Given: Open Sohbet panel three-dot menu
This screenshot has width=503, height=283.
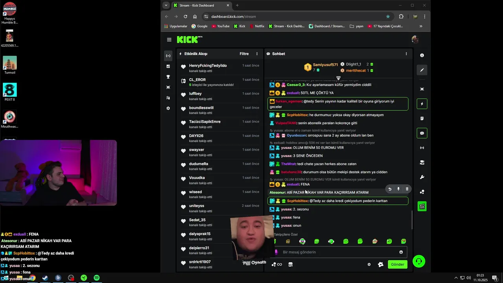Looking at the screenshot, I should [x=406, y=54].
